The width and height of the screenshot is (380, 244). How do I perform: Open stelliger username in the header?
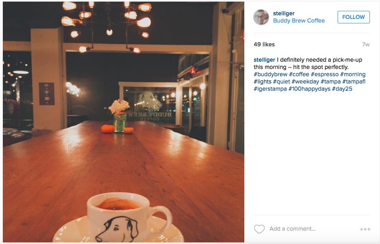pos(284,13)
